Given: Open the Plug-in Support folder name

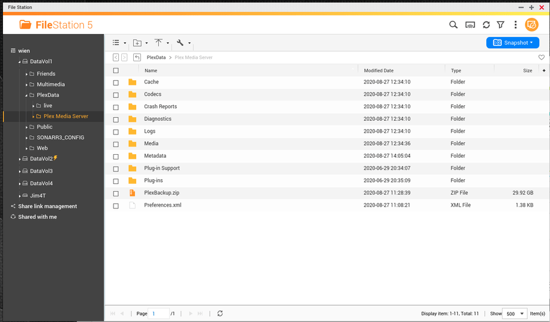Looking at the screenshot, I should [x=162, y=168].
